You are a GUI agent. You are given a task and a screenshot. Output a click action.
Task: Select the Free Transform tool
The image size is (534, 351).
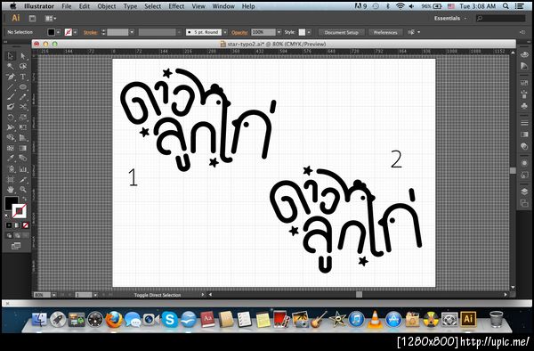pyautogui.click(x=23, y=127)
